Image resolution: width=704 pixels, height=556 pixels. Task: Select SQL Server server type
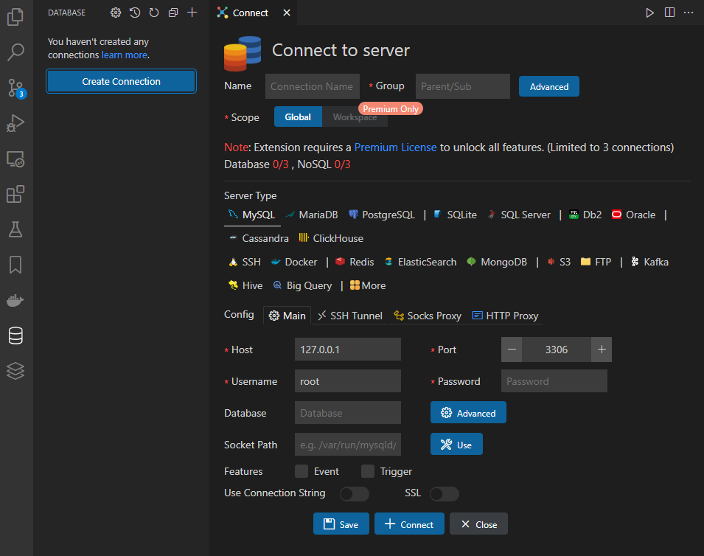519,215
